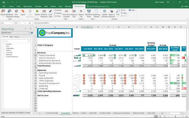Click the Help icon in ribbon
This screenshot has height=118, width=189.
(130, 10)
